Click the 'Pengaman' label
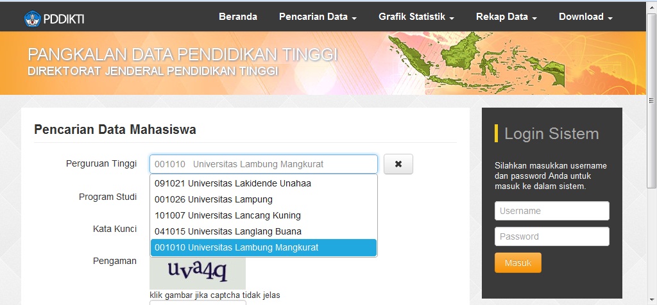657x305 pixels. click(115, 261)
